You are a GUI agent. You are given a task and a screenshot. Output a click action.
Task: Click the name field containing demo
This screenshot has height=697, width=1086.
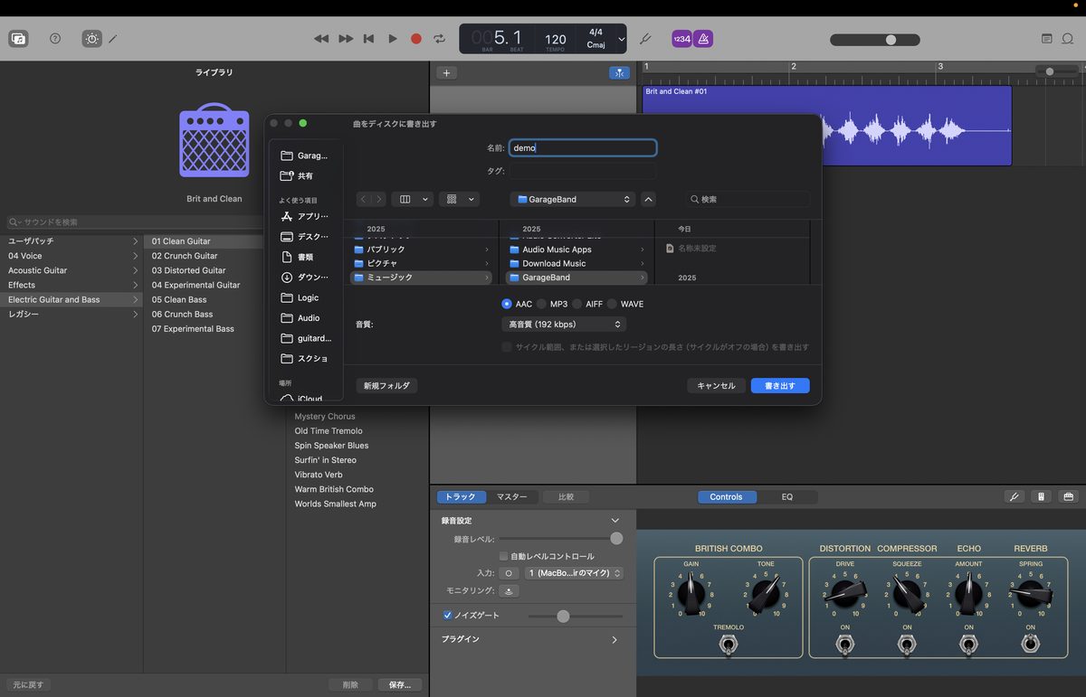point(582,147)
